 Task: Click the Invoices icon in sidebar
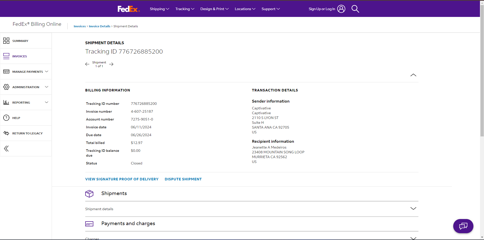click(6, 56)
